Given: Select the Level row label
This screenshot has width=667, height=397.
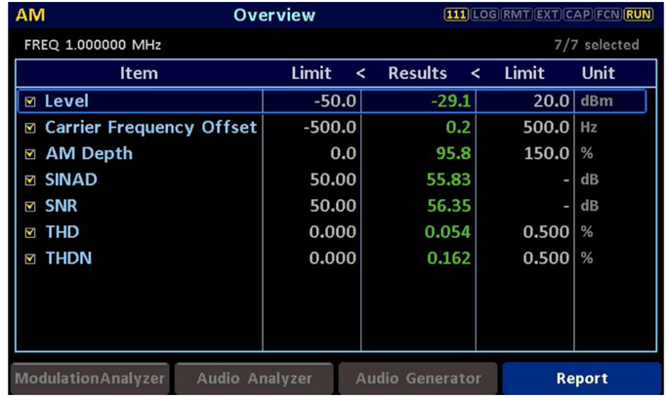Looking at the screenshot, I should coord(66,101).
